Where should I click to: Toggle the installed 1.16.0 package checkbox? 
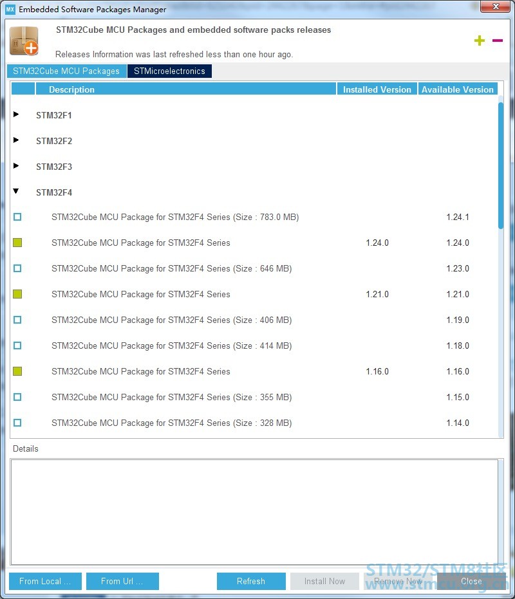click(x=17, y=371)
